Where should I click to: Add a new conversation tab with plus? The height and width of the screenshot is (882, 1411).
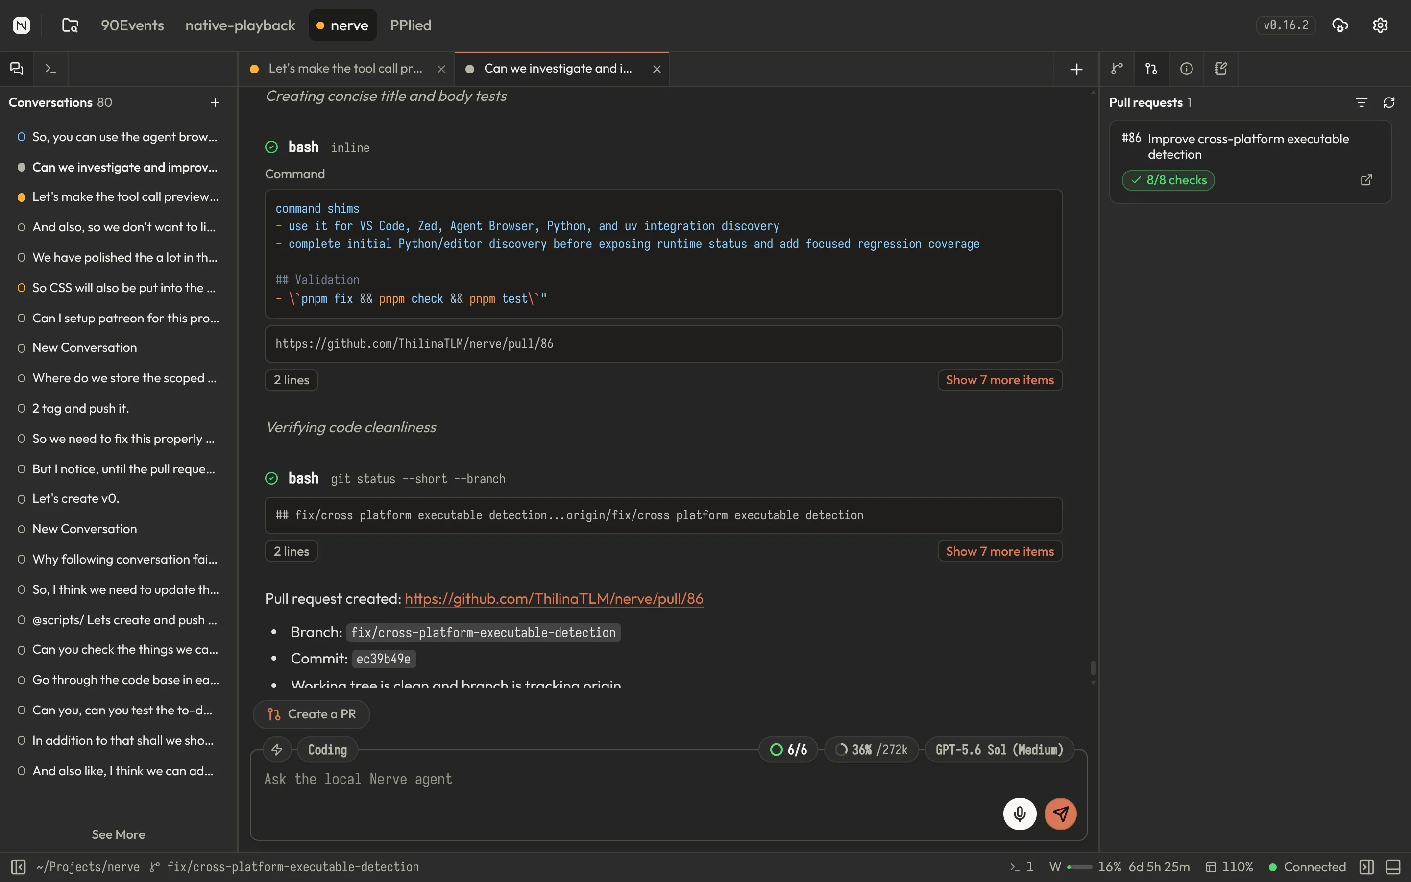click(x=1076, y=70)
